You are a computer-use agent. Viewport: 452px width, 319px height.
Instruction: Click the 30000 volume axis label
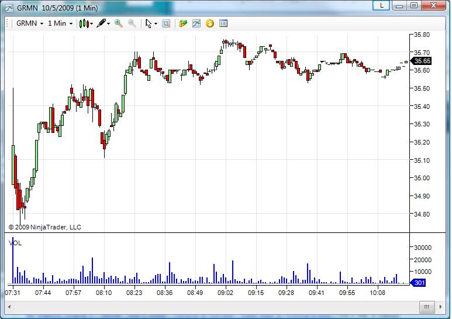point(423,248)
